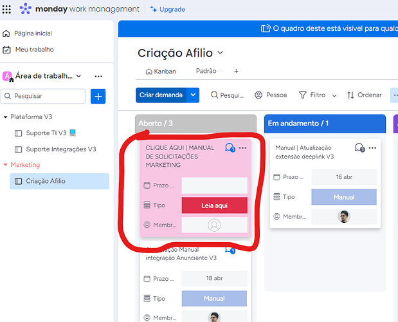Click the Criar demanda button
The height and width of the screenshot is (322, 398).
click(161, 95)
